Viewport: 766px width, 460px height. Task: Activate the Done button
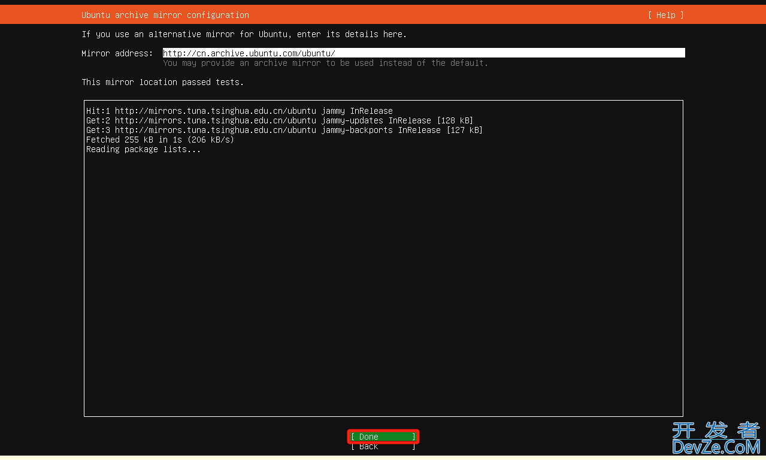pyautogui.click(x=383, y=437)
